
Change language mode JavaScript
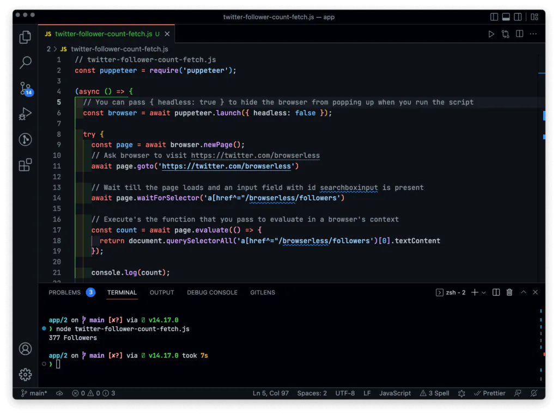click(395, 393)
